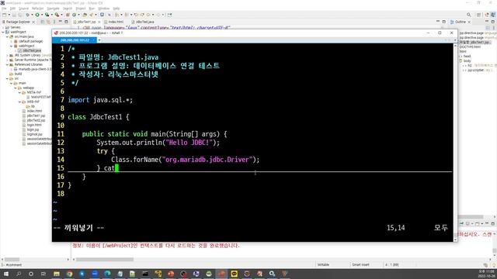Maximize the Package Explorer panel
This screenshot has height=279, width=497.
(x=66, y=22)
